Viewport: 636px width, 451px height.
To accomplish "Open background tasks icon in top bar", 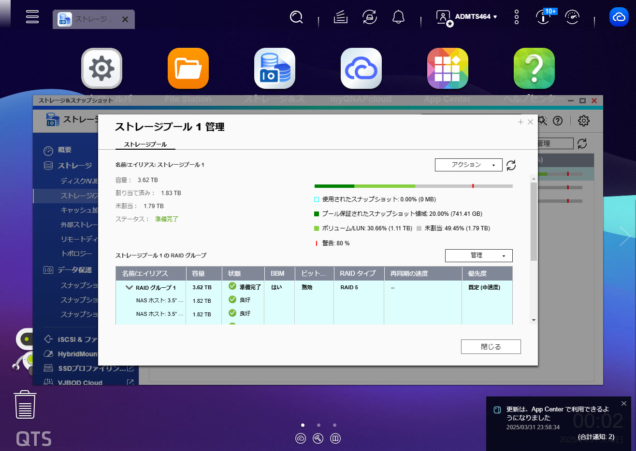I will (x=341, y=17).
